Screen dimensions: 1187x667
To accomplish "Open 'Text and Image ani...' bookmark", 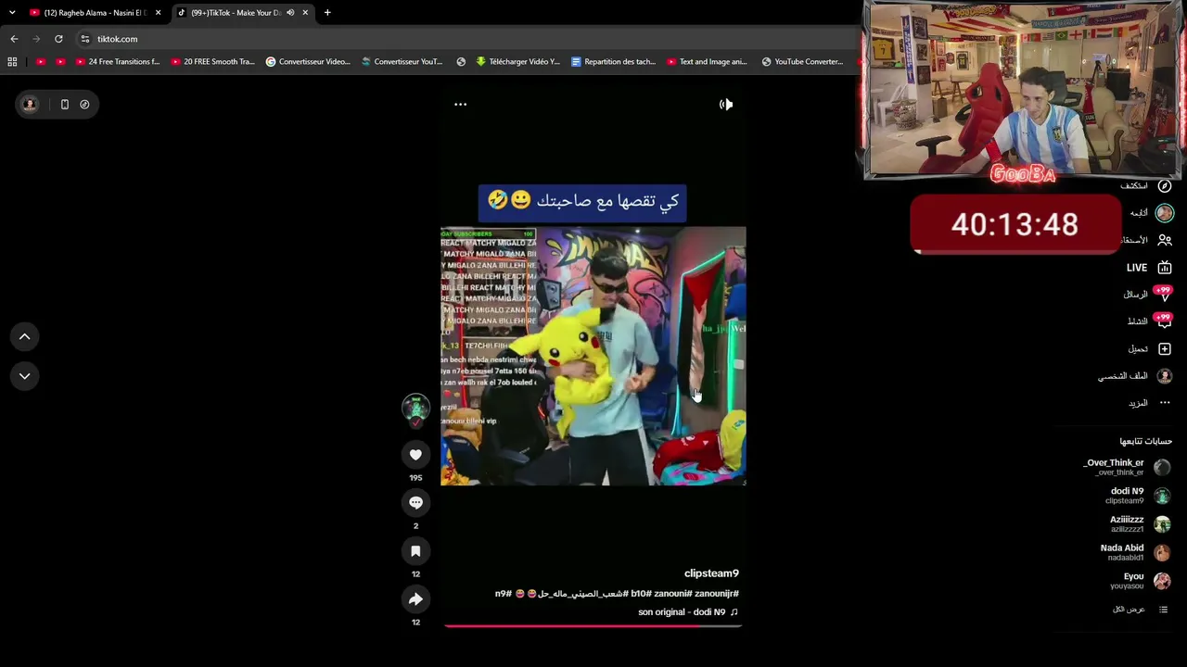I will (x=706, y=62).
